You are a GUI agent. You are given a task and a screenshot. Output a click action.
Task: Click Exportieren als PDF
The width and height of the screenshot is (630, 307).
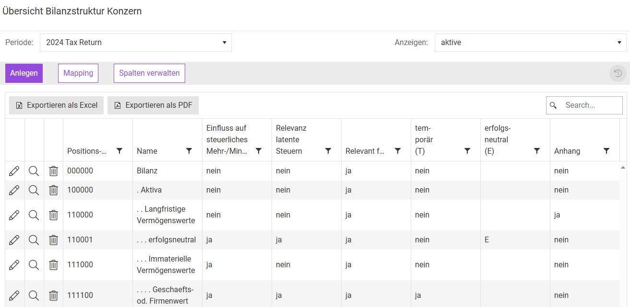[153, 105]
